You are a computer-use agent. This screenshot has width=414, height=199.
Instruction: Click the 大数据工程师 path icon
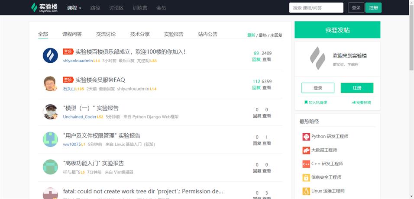(x=306, y=151)
